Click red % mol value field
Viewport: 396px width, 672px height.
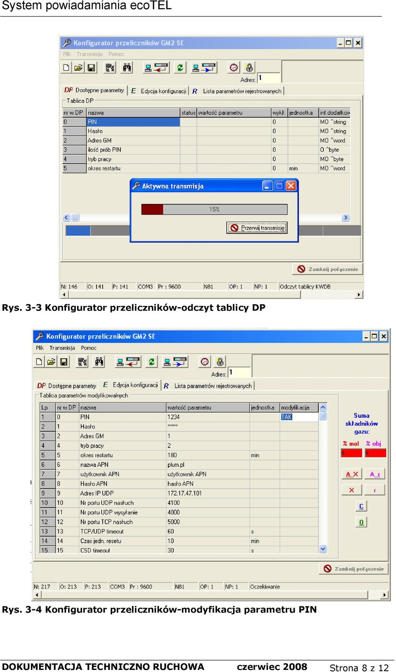[x=351, y=453]
